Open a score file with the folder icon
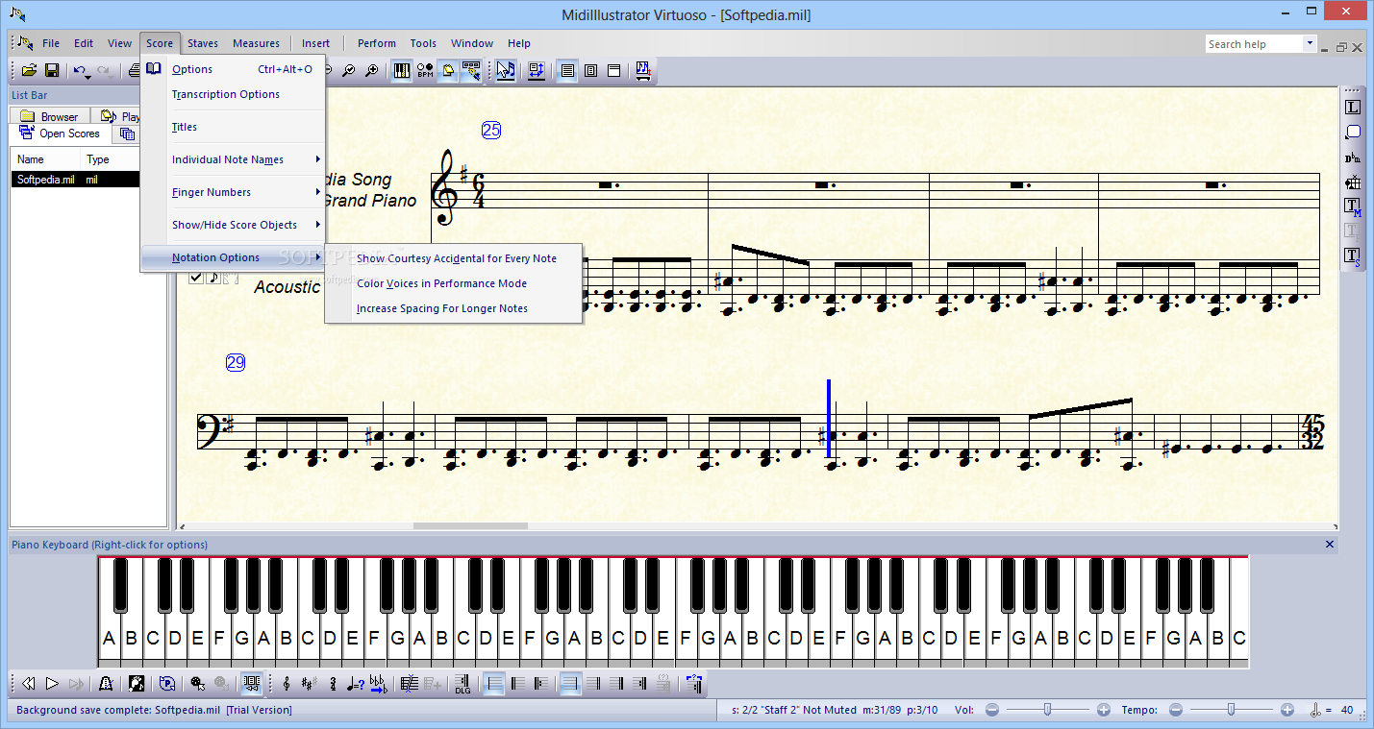This screenshot has height=729, width=1374. 30,70
